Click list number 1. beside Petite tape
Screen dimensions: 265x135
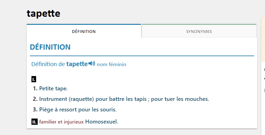coord(35,88)
